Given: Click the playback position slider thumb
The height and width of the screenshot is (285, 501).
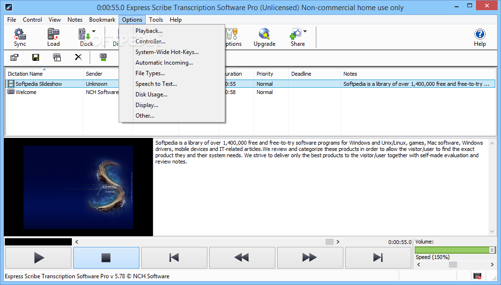Looking at the screenshot, I should 329,242.
